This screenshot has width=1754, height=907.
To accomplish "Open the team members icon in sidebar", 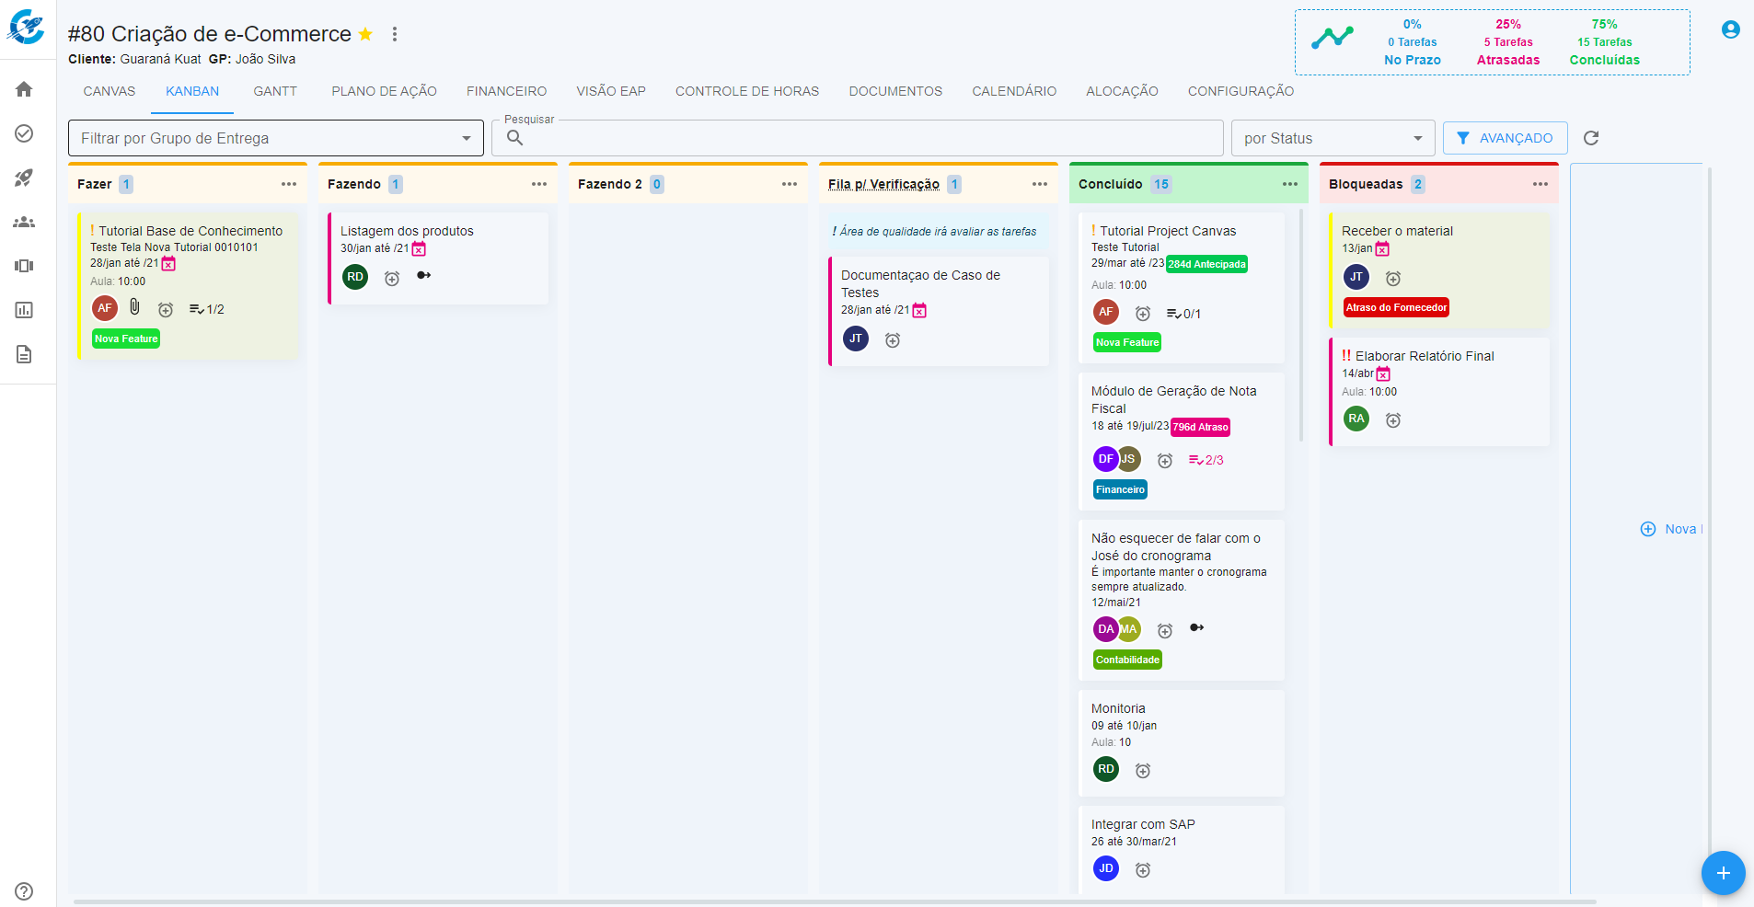I will pyautogui.click(x=24, y=222).
